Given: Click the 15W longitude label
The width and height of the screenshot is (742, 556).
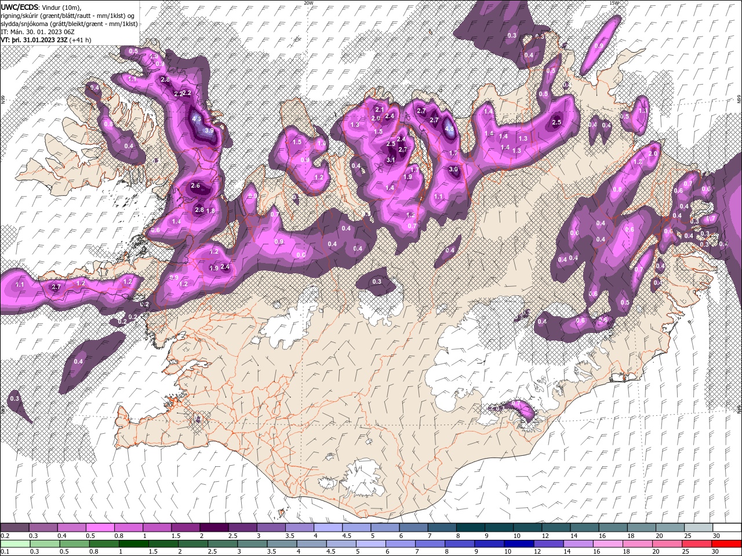Looking at the screenshot, I should point(614,2).
